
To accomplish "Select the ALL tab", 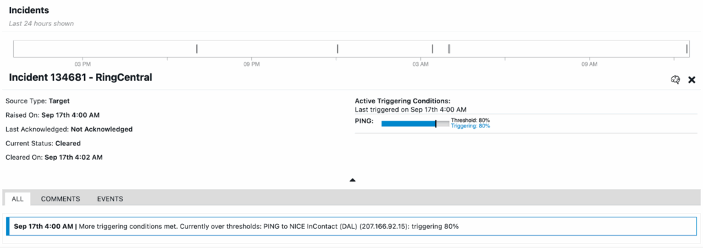I will (17, 199).
